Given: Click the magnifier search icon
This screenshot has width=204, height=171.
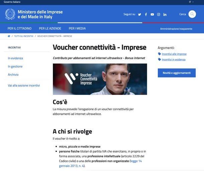Looking at the screenshot, I should coord(192,14).
